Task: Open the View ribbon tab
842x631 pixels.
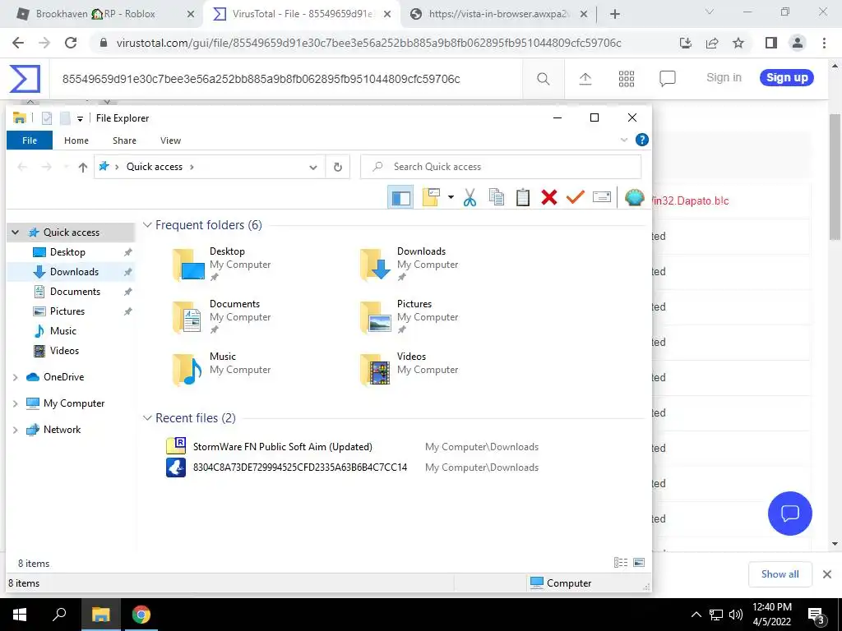Action: [170, 140]
